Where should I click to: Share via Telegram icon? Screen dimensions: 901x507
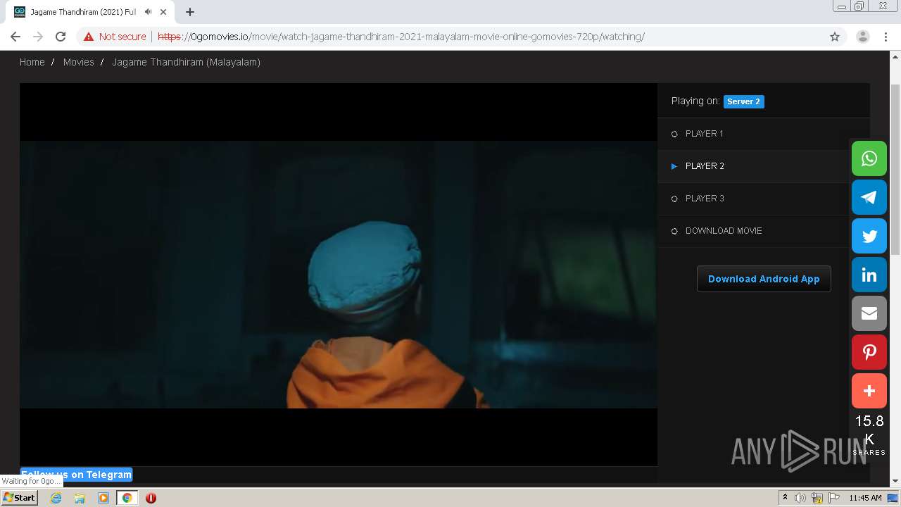click(869, 197)
